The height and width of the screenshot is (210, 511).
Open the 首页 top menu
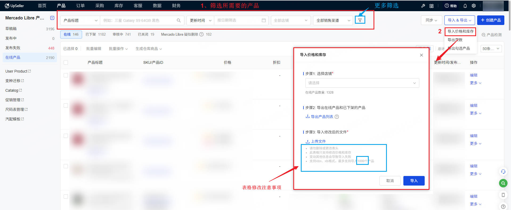pyautogui.click(x=42, y=6)
